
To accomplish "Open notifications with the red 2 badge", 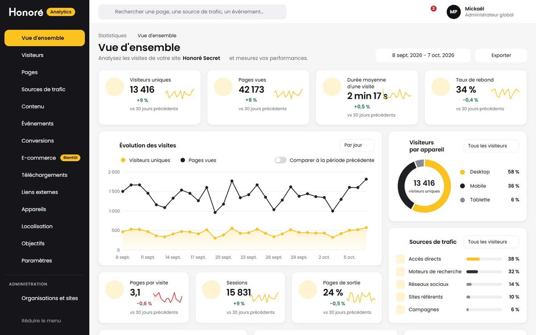I will coord(433,8).
